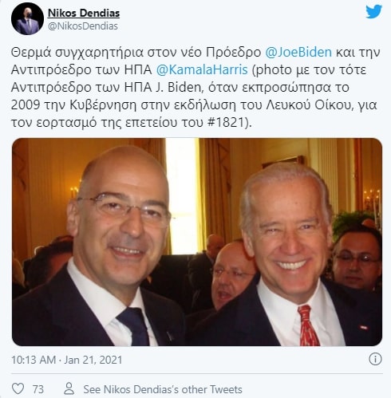Open the circled info icon
The height and width of the screenshot is (398, 391).
coord(375,359)
